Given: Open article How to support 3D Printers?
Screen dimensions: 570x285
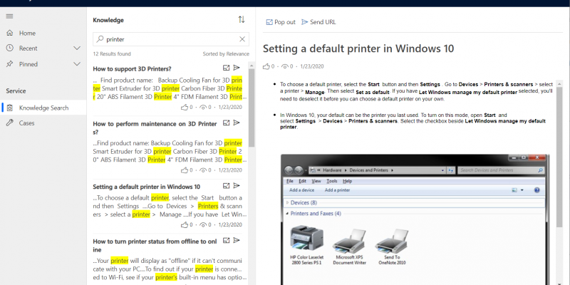Looking at the screenshot, I should (x=132, y=68).
